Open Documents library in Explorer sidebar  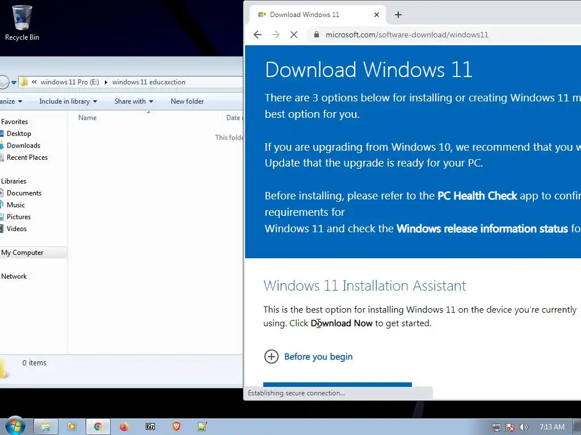pos(24,193)
